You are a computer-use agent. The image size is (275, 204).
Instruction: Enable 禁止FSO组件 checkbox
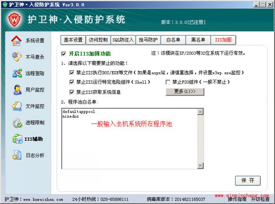[x=168, y=82]
